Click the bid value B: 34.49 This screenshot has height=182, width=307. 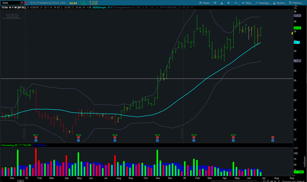[93, 2]
